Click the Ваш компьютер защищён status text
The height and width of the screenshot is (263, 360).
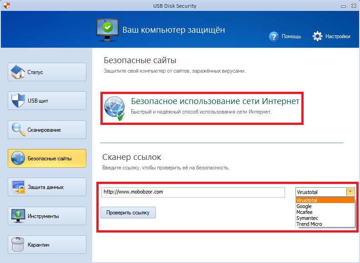pos(174,30)
